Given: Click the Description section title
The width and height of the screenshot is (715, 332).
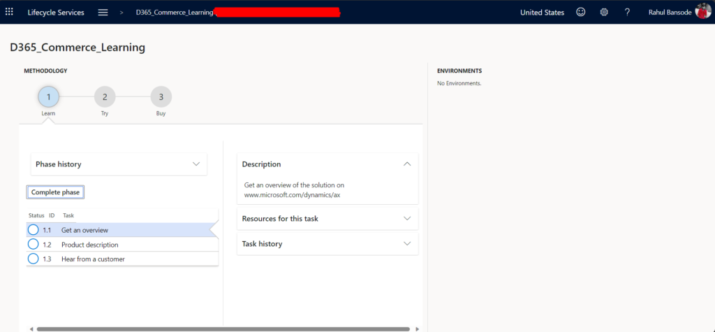Looking at the screenshot, I should tap(261, 164).
